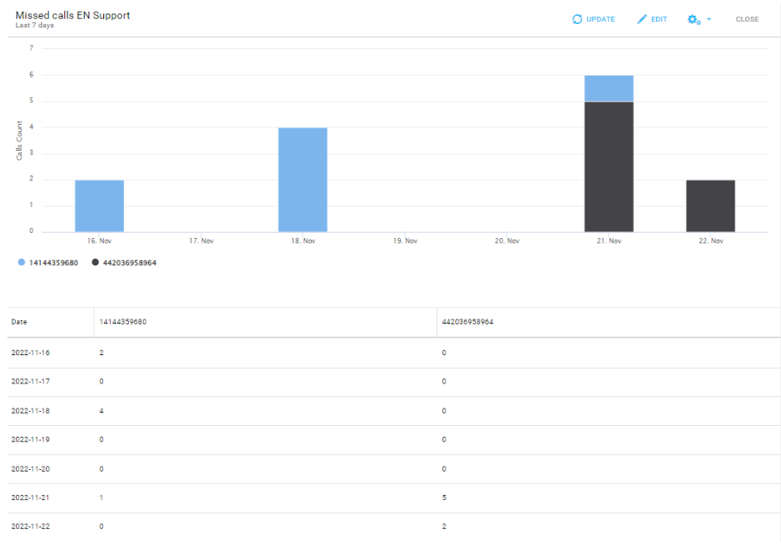Click the dark legend dot for 442036958964
This screenshot has height=544, width=781.
pos(96,262)
